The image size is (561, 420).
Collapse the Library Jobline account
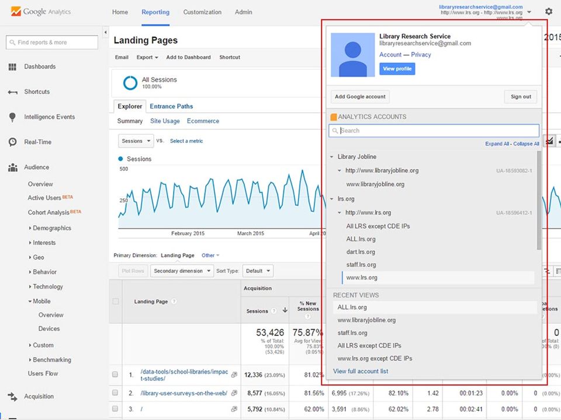click(332, 157)
